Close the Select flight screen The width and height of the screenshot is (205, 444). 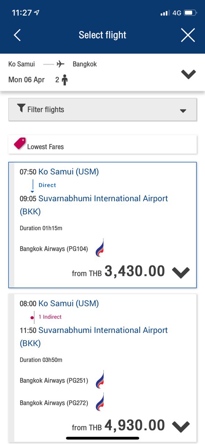coord(188,35)
